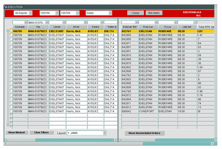Select the CONDPORT from-location cell
The width and height of the screenshot is (222, 149).
coord(148,111)
